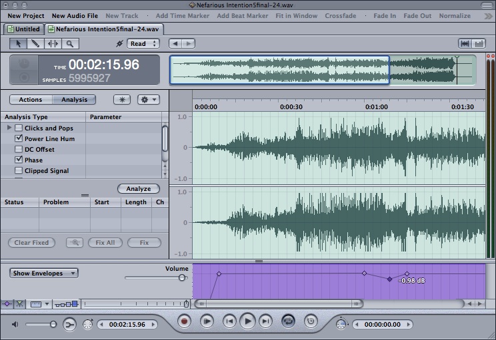496x340 pixels.
Task: Click the -0.98 dB envelope point
Action: 389,279
